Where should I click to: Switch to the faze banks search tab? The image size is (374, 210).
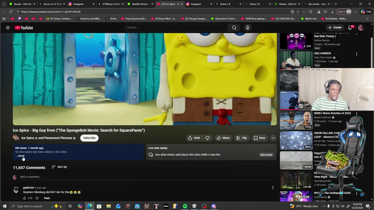tap(317, 4)
